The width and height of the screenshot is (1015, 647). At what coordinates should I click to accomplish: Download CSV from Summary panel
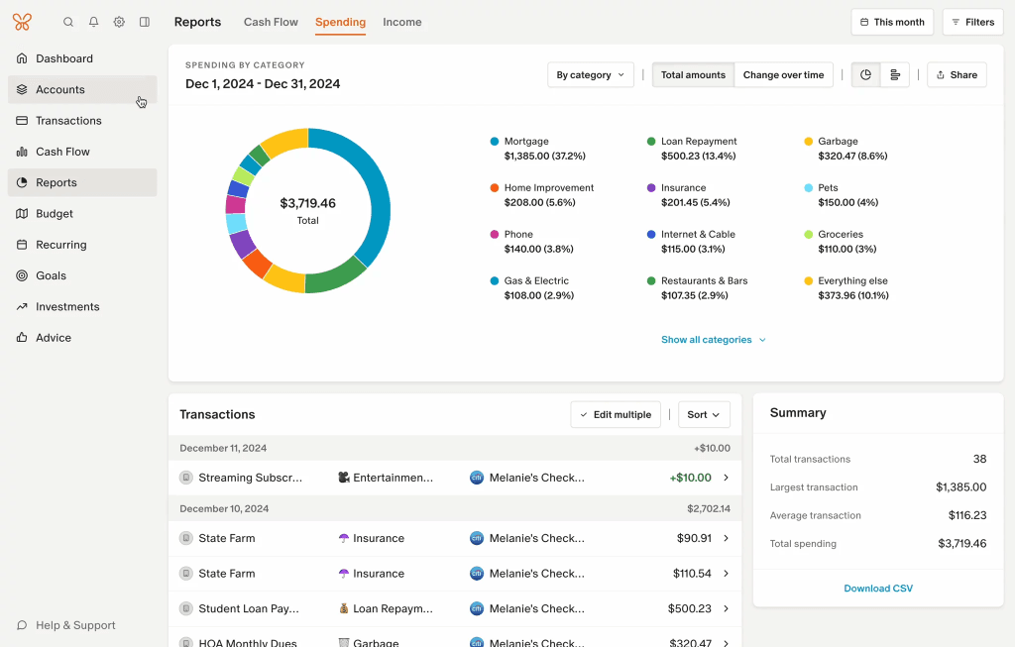point(878,589)
